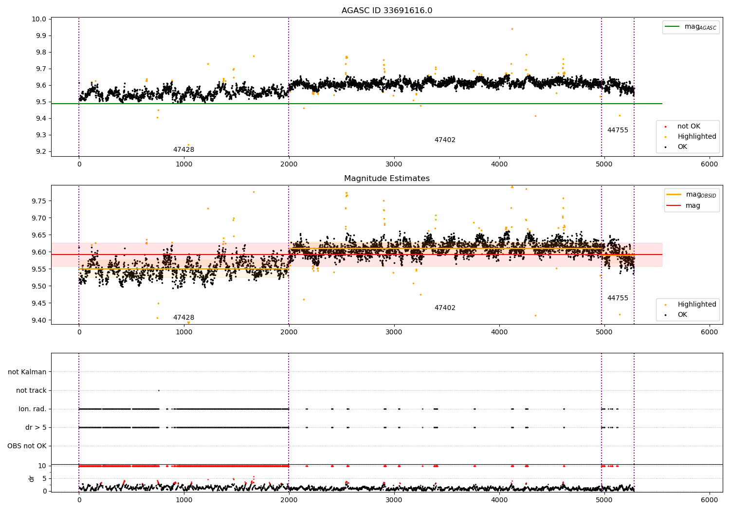Click the "dr" y-axis label in bottom panel
Image resolution: width=730 pixels, height=511 pixels.
click(32, 478)
